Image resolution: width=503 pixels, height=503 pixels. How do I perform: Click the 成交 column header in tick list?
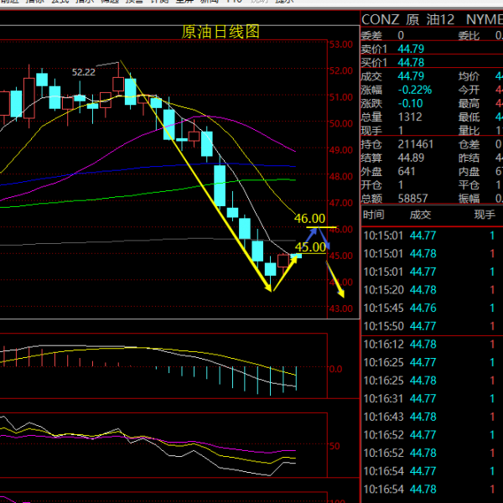[420, 215]
